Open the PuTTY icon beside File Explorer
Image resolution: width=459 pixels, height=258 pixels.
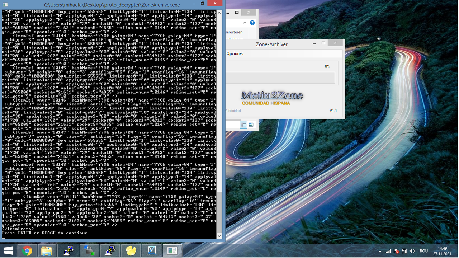tap(68, 251)
